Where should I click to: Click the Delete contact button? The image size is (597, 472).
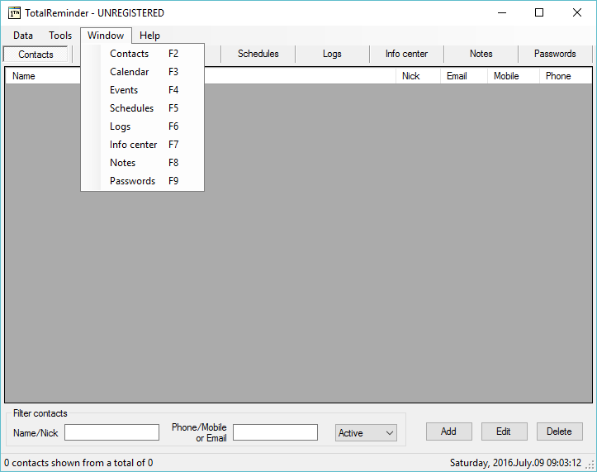559,431
